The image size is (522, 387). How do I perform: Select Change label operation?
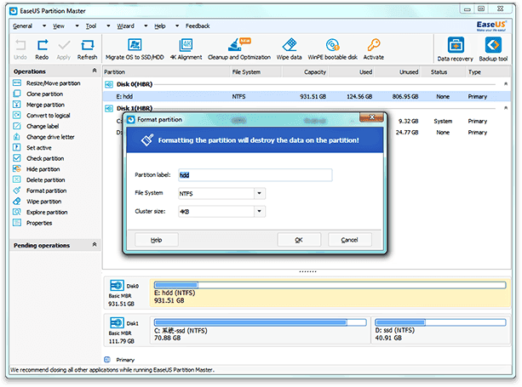click(x=36, y=126)
